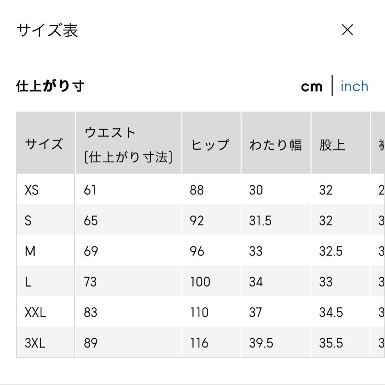Click the 股上 column header

pos(332,145)
